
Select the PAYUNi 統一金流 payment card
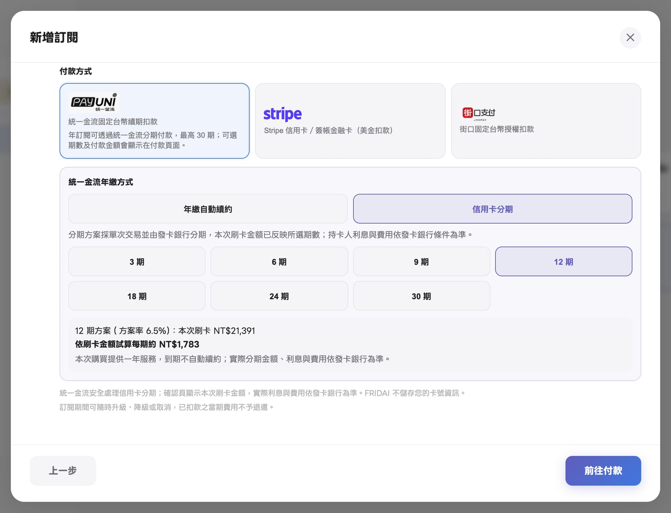coord(154,121)
